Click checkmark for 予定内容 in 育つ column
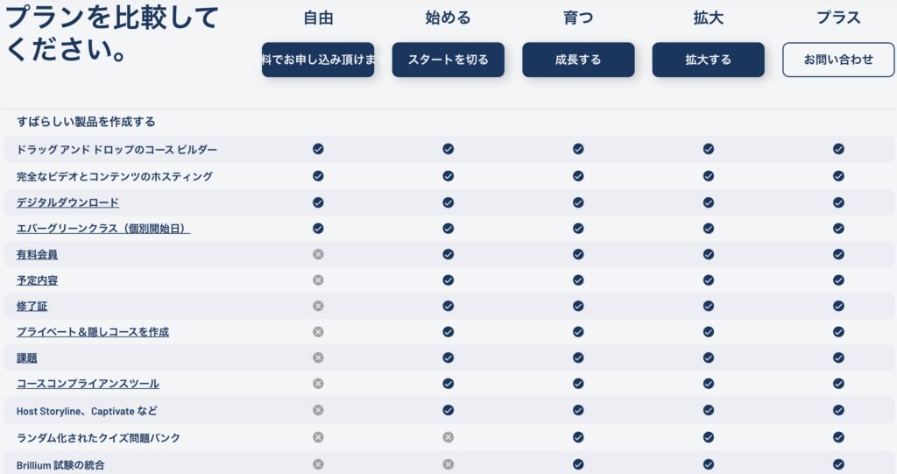897x474 pixels. [x=578, y=280]
